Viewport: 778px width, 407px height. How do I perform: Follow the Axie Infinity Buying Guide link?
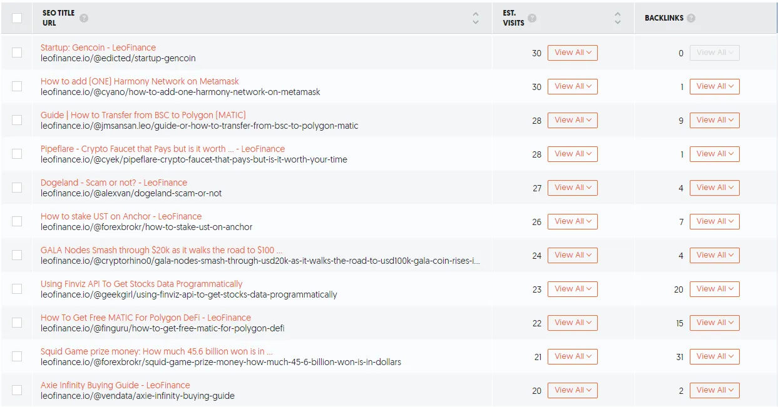click(x=115, y=385)
